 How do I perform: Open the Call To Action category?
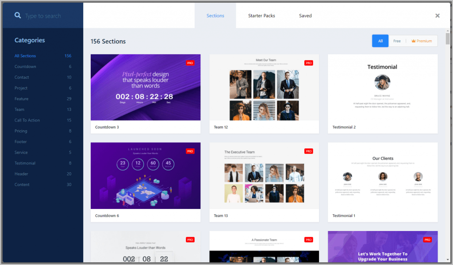(x=43, y=120)
